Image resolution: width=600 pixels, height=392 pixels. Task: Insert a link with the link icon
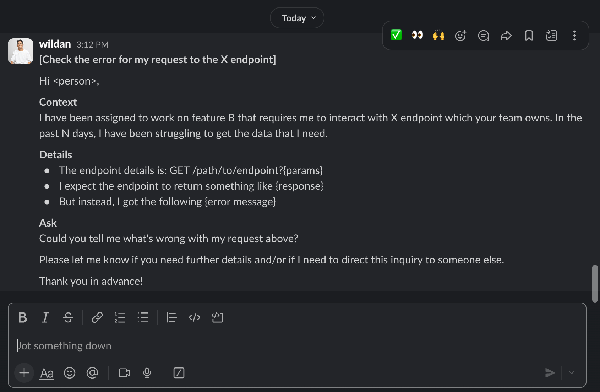97,317
